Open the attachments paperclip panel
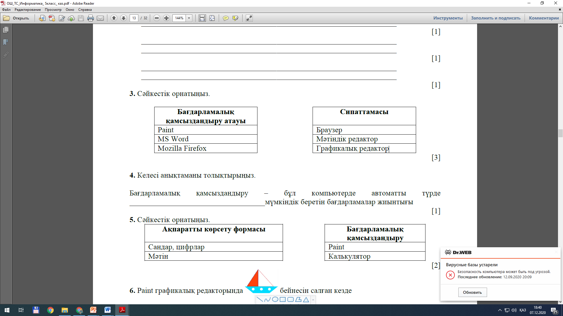 click(x=6, y=55)
